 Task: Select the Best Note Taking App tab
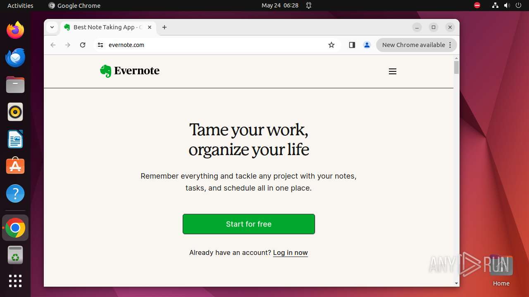108,27
